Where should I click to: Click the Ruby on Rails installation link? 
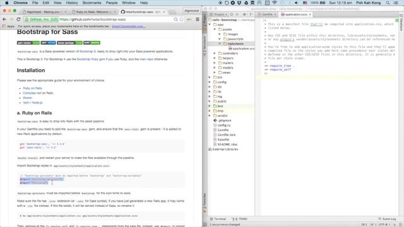pos(32,88)
